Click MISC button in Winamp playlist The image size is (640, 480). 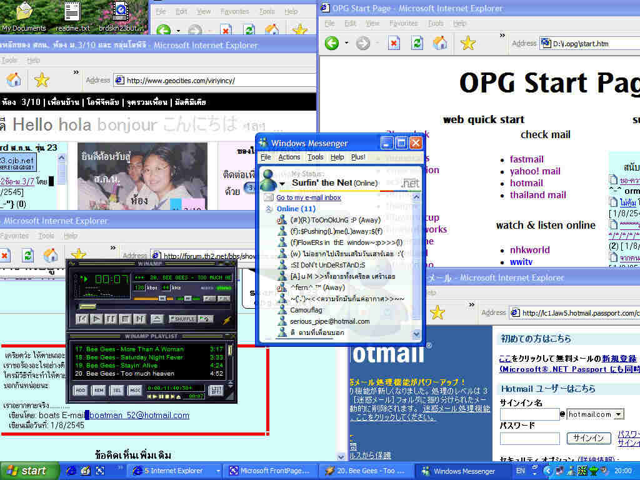tap(135, 390)
